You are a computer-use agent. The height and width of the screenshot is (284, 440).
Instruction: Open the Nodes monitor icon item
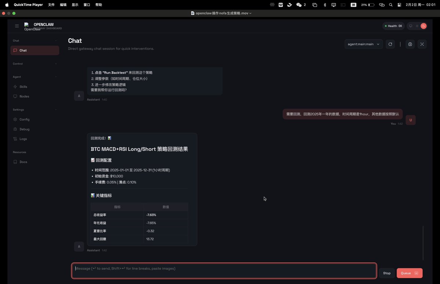35,96
